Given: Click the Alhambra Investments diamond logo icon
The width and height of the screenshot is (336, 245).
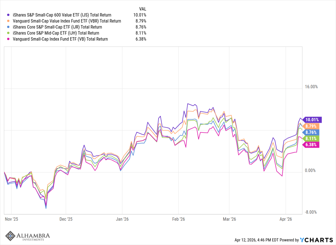Looking at the screenshot, I should point(11,236).
